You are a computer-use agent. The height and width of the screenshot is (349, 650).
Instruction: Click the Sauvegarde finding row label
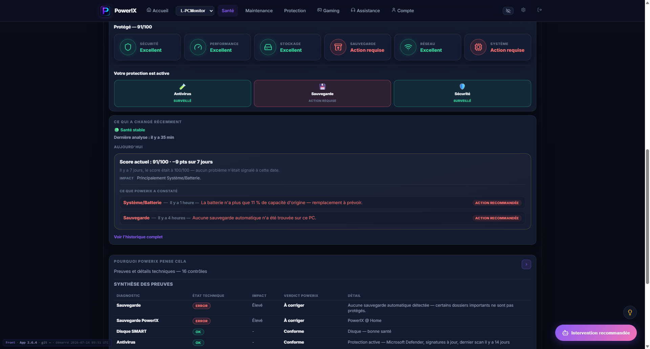tap(136, 218)
